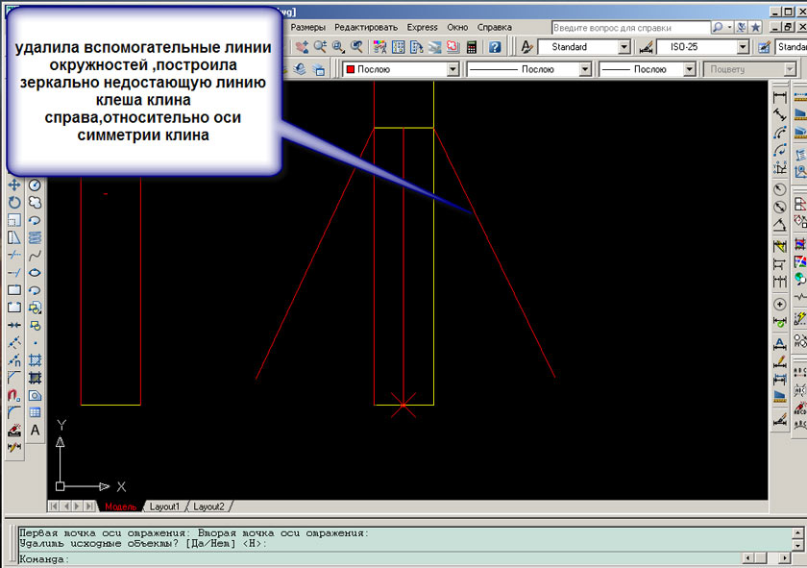Open the Standard text style dropdown
This screenshot has width=807, height=568.
624,47
